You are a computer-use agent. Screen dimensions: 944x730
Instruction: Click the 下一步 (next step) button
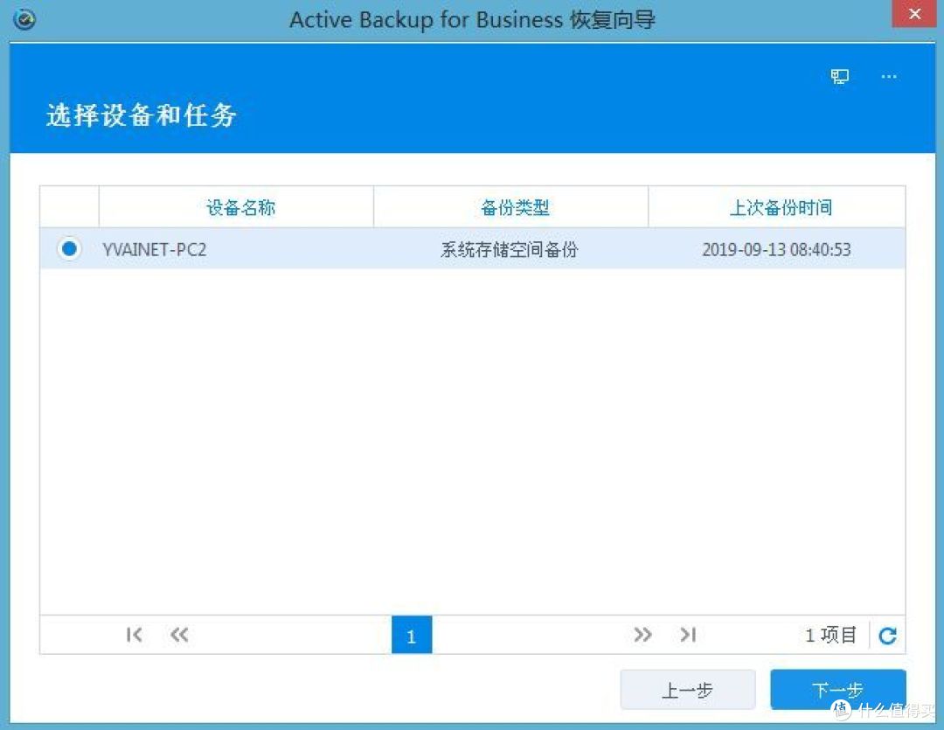tap(837, 690)
